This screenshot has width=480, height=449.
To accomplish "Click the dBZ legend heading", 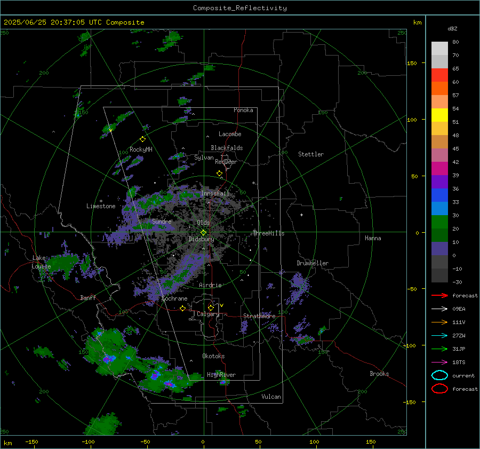I will (x=452, y=29).
